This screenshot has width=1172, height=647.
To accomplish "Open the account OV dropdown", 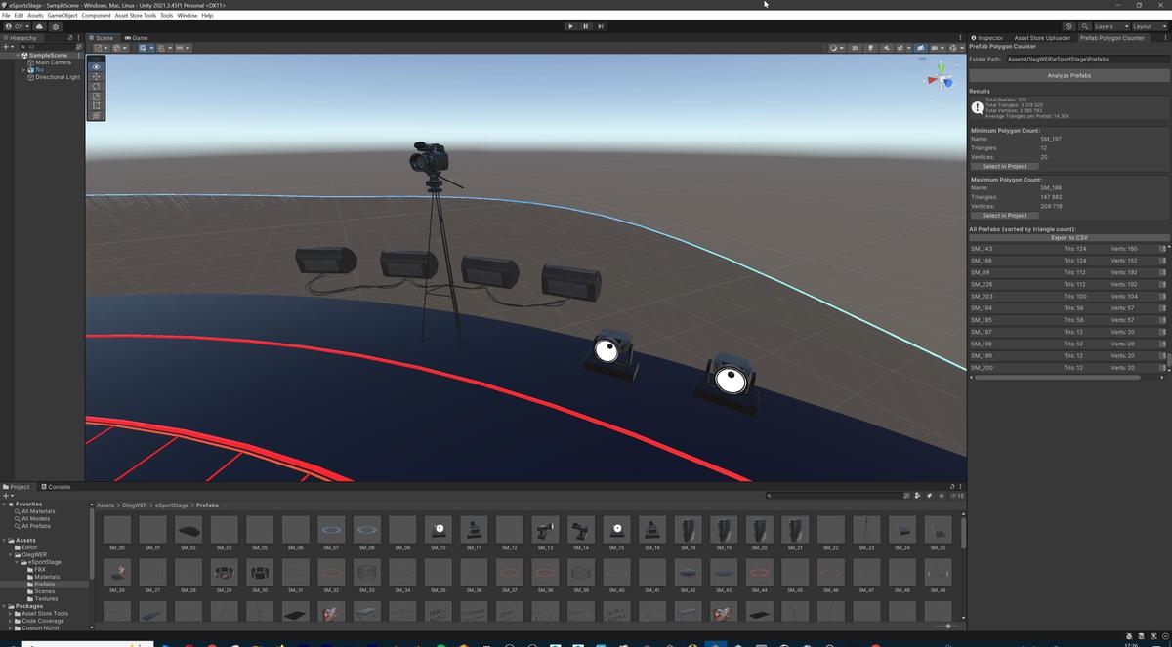I will pos(17,26).
